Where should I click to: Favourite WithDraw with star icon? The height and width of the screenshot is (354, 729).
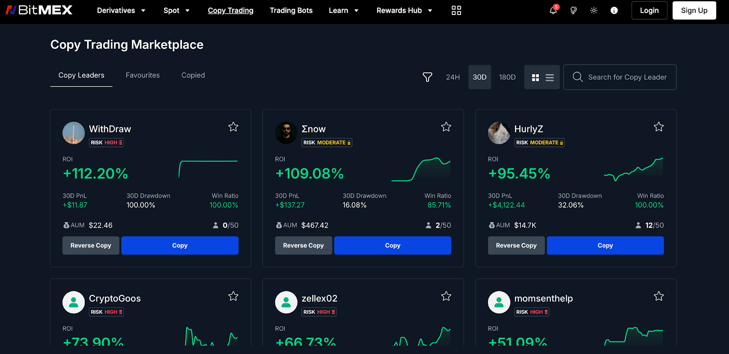click(233, 127)
